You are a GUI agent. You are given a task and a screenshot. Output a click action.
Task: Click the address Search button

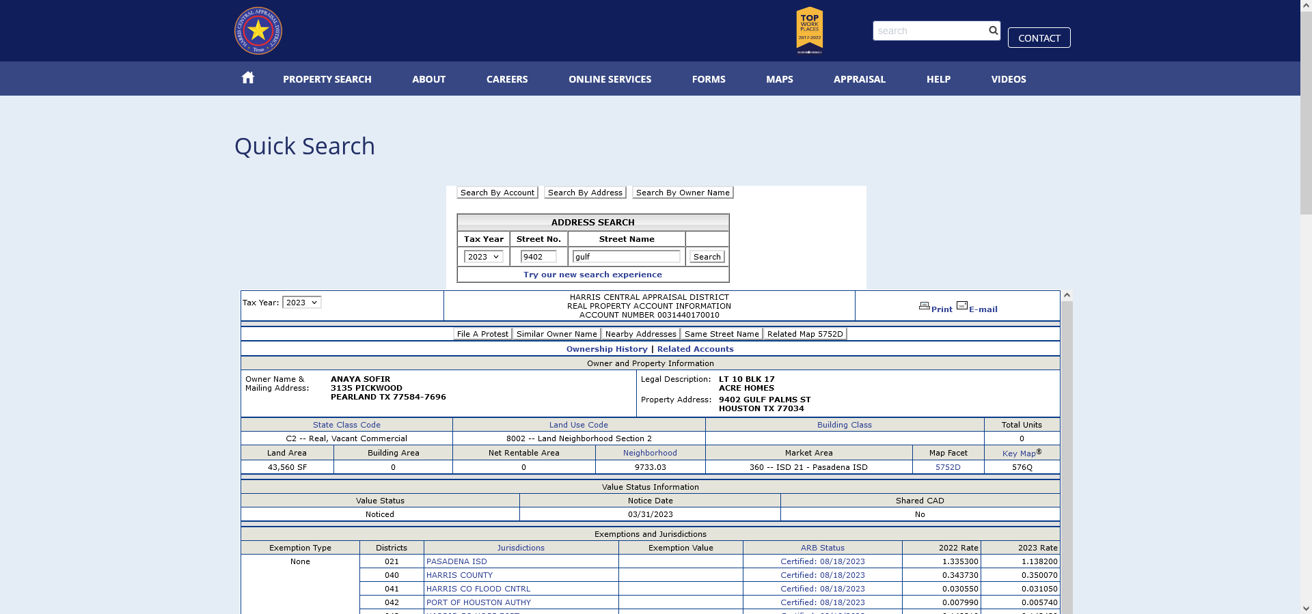click(707, 257)
